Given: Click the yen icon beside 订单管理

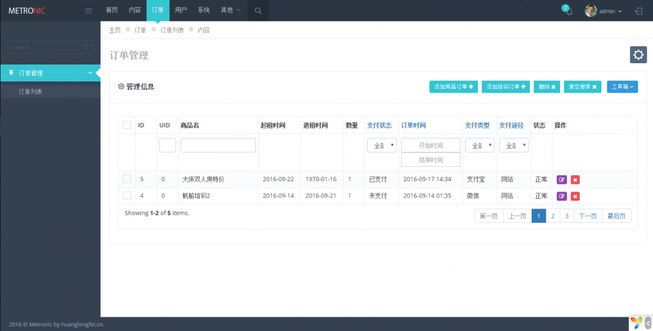Looking at the screenshot, I should pyautogui.click(x=11, y=73).
